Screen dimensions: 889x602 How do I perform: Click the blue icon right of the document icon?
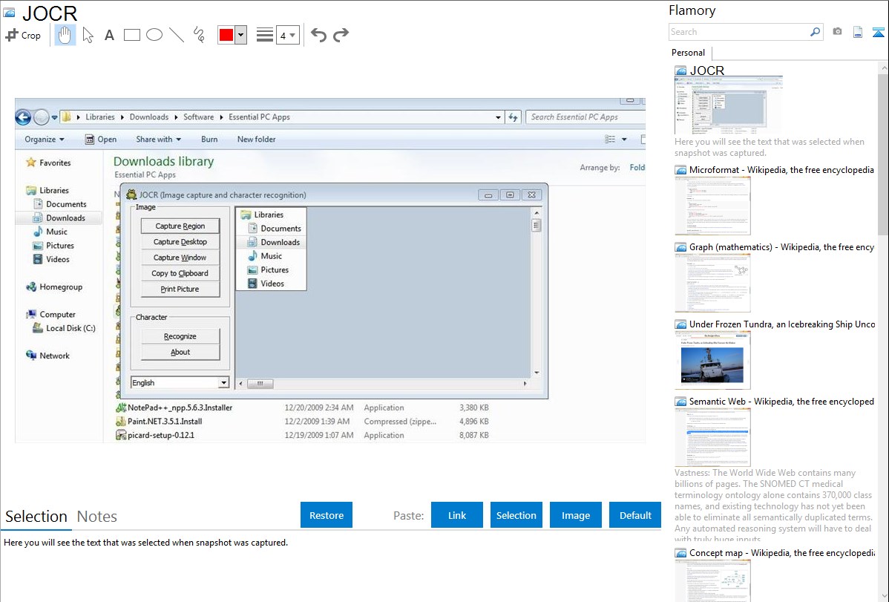(878, 32)
